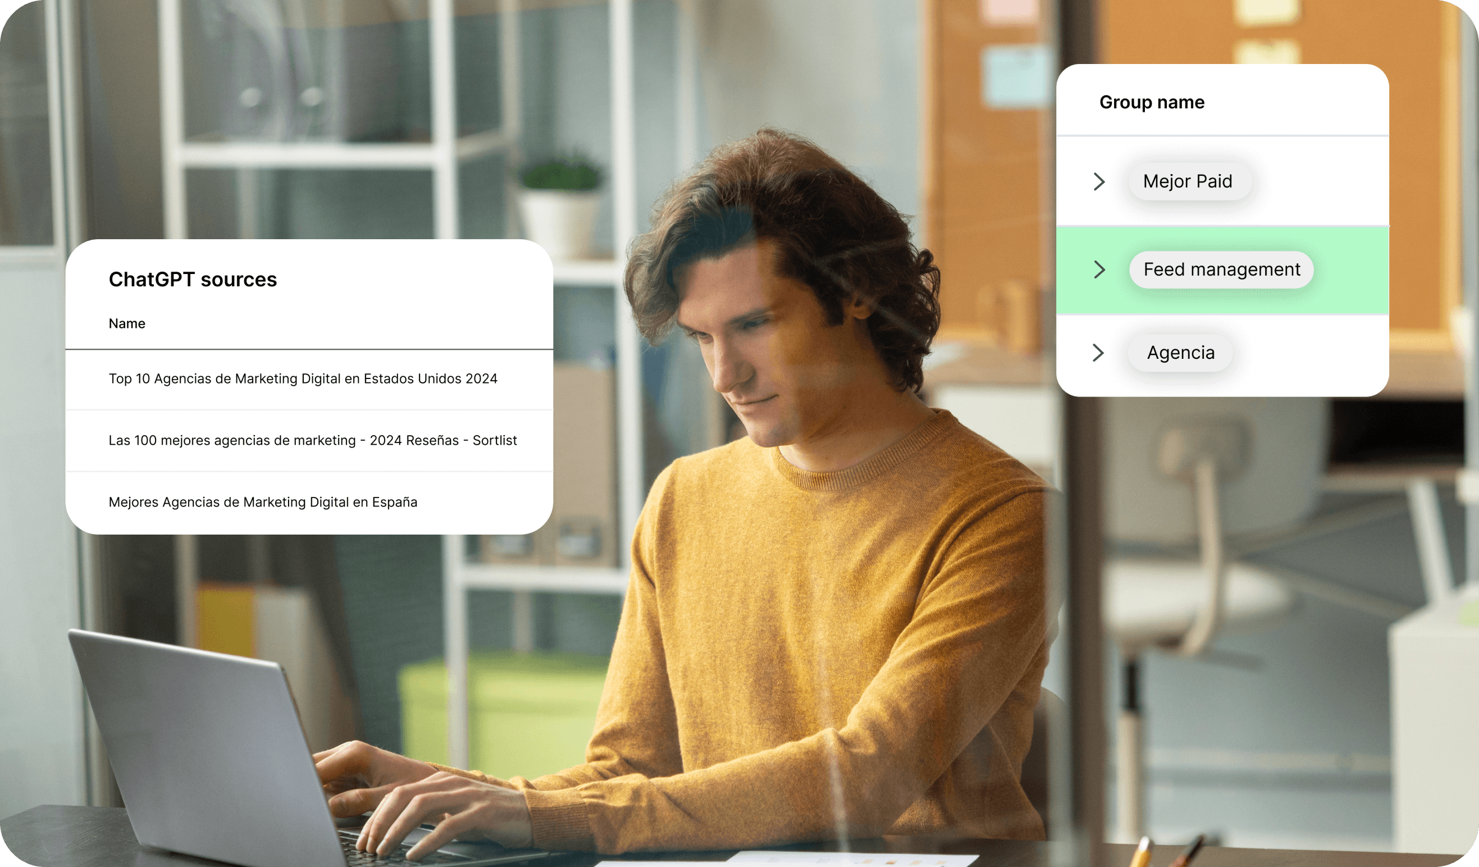Click the blue sticky note on corkboard
Image resolution: width=1479 pixels, height=867 pixels.
pos(1015,76)
